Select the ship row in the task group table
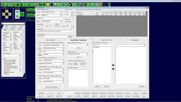Screen dimensions: 181x102 tap(111, 15)
